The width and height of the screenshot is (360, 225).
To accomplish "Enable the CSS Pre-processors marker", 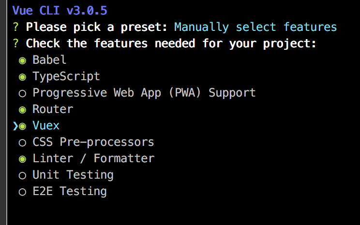I will click(x=22, y=142).
